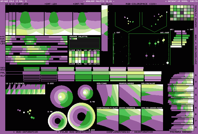198x134 pixels.
Task: Open the Yellow/Blue complementary chart
Action: 152,96
